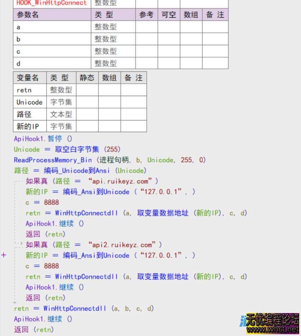Click the flow end arrow above the final retn assignment
The height and width of the screenshot is (336, 301).
(x=14, y=302)
